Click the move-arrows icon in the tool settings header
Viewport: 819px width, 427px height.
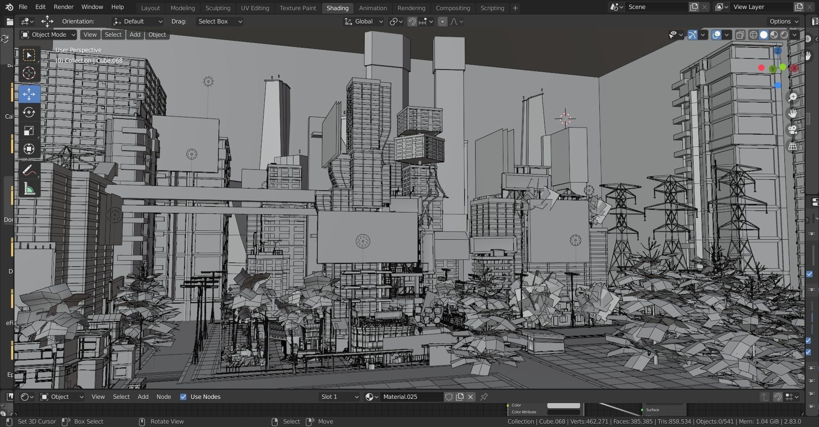(x=47, y=21)
